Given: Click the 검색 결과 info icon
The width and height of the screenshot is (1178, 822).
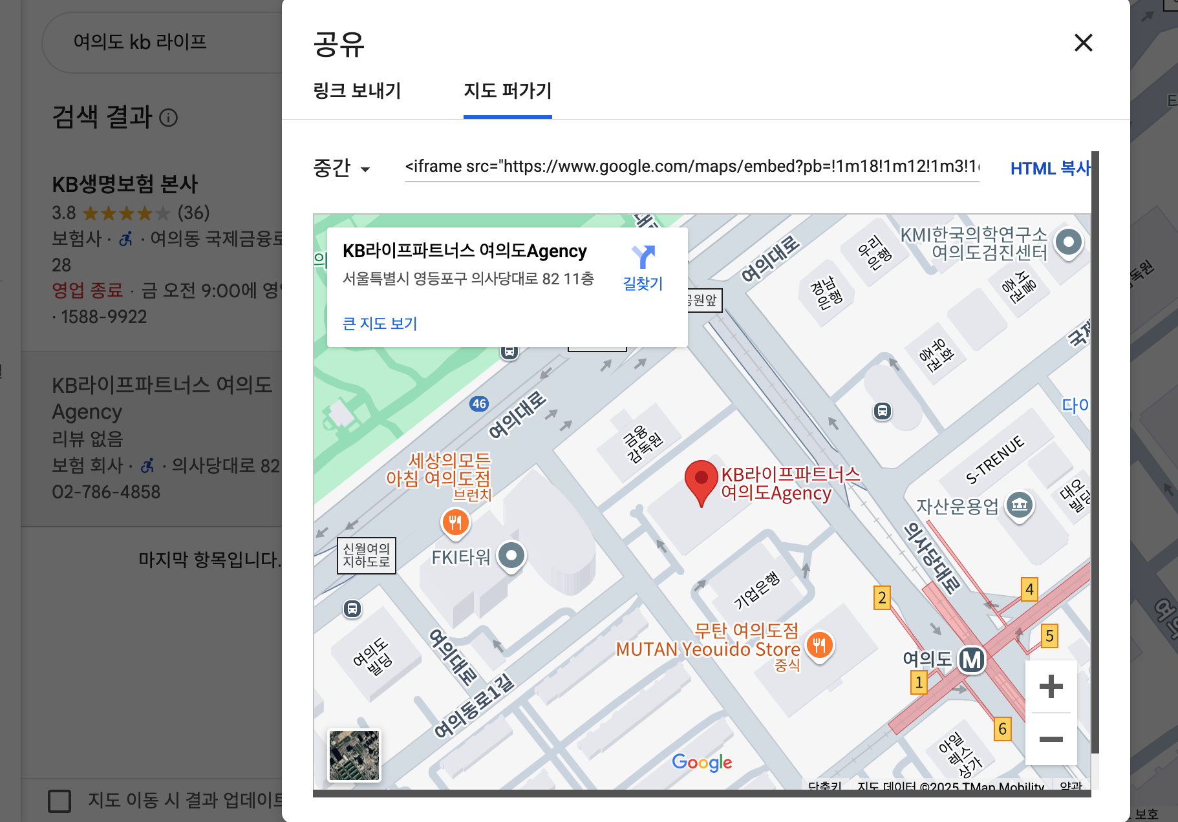Looking at the screenshot, I should (x=168, y=118).
